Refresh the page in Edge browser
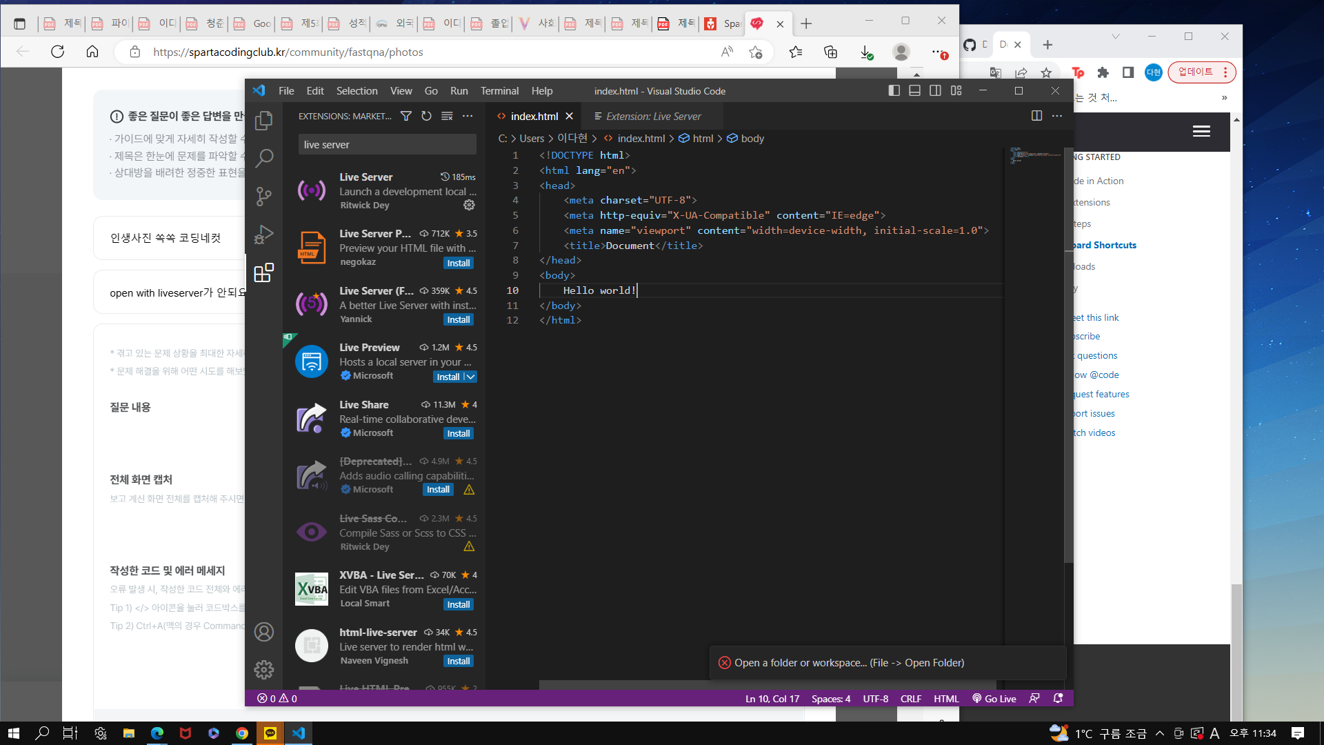1324x745 pixels. point(57,52)
